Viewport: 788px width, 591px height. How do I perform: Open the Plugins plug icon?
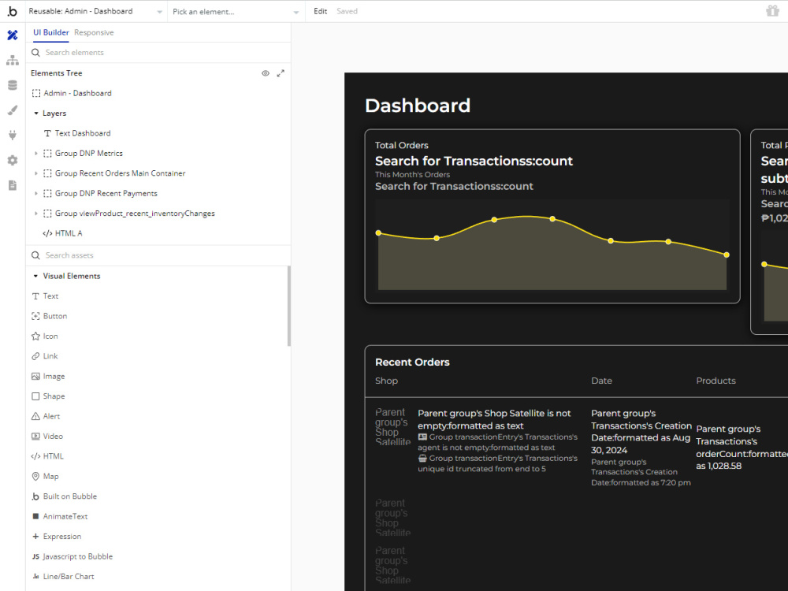pyautogui.click(x=13, y=135)
